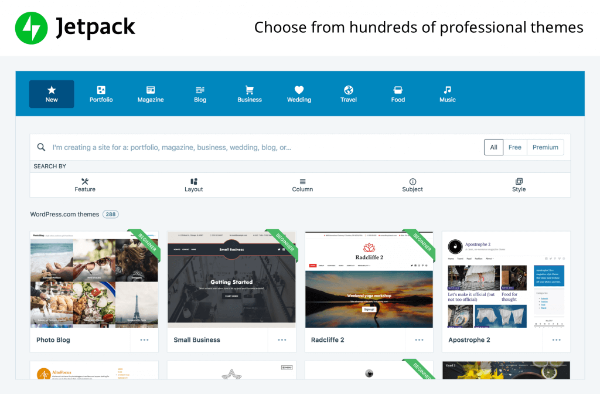Click the theme search input field
This screenshot has height=394, width=600.
[x=264, y=147]
